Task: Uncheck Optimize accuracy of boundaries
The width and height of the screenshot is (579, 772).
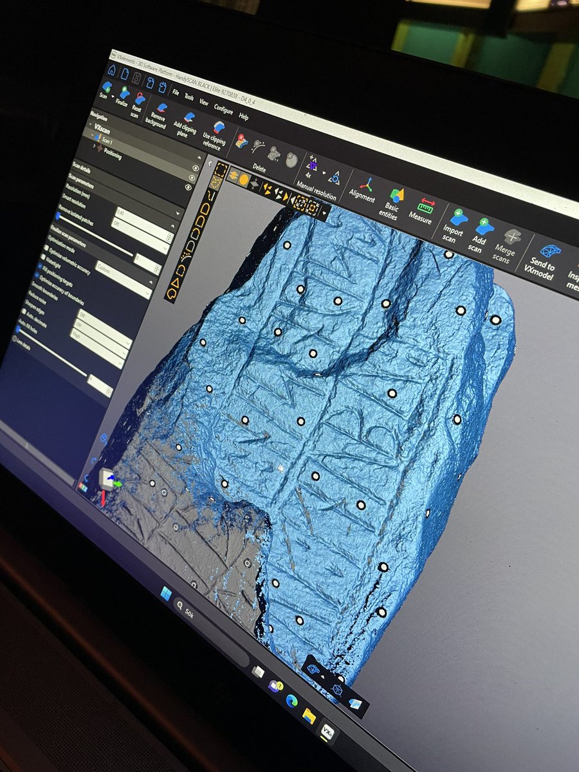Action: (x=36, y=274)
